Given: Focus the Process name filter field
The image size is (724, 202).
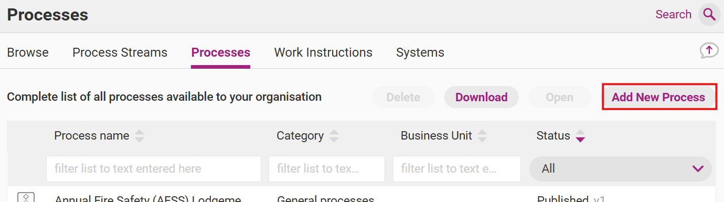Looking at the screenshot, I should point(154,169).
